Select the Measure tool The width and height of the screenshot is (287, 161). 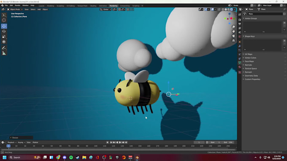[x=4, y=53]
